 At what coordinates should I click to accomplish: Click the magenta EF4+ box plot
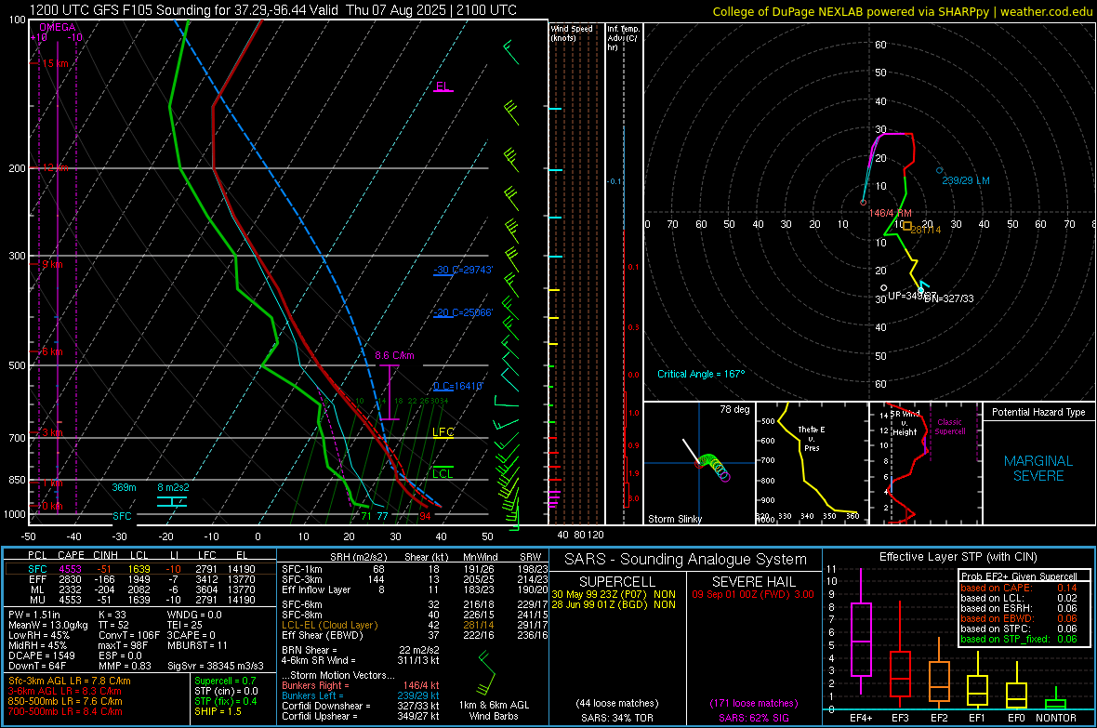(861, 631)
